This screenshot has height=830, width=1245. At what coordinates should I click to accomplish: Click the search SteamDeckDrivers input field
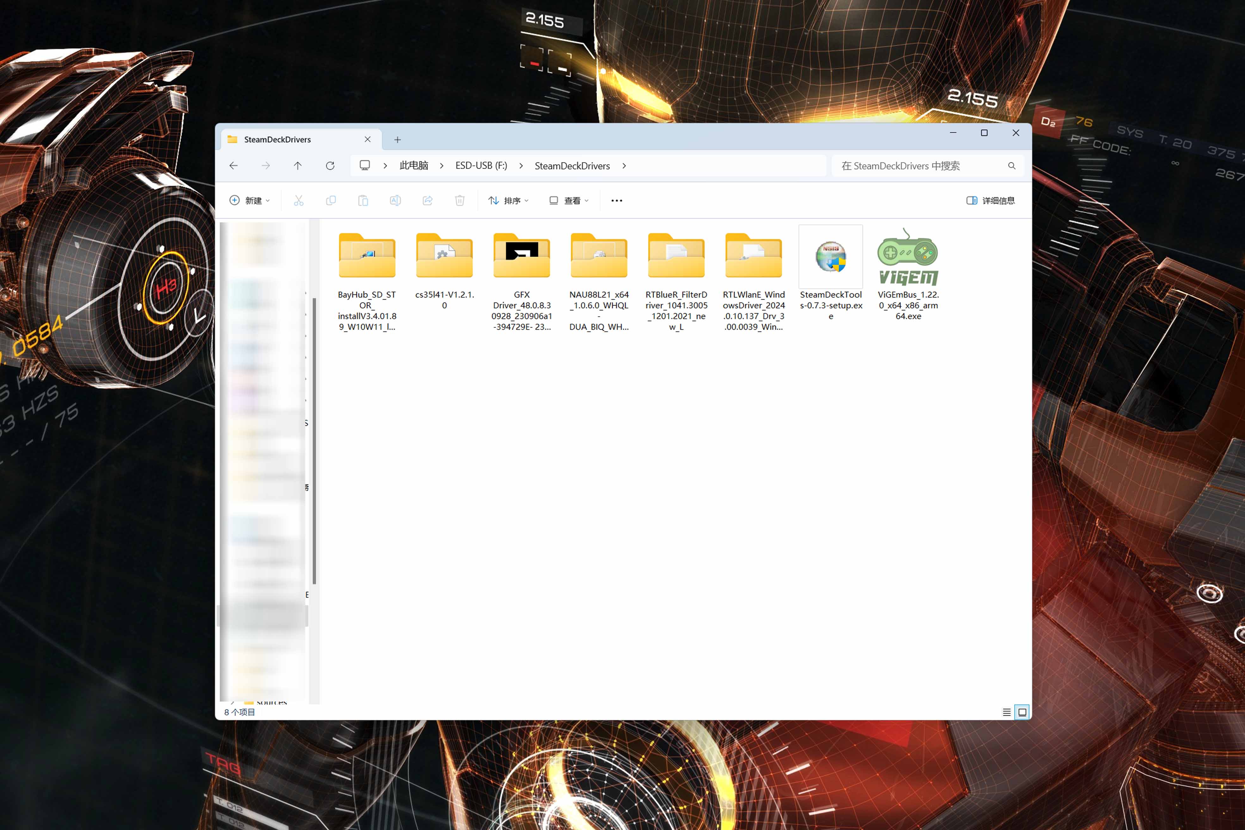click(x=921, y=166)
